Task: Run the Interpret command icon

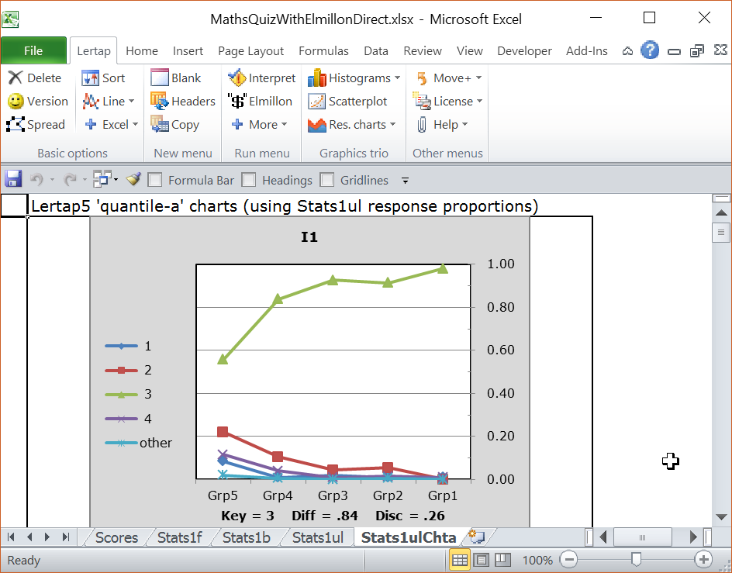Action: coord(237,78)
